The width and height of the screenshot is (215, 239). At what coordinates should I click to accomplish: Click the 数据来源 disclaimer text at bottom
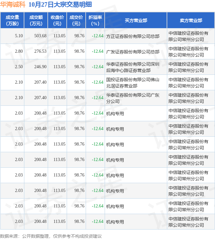pyautogui.click(x=51, y=236)
